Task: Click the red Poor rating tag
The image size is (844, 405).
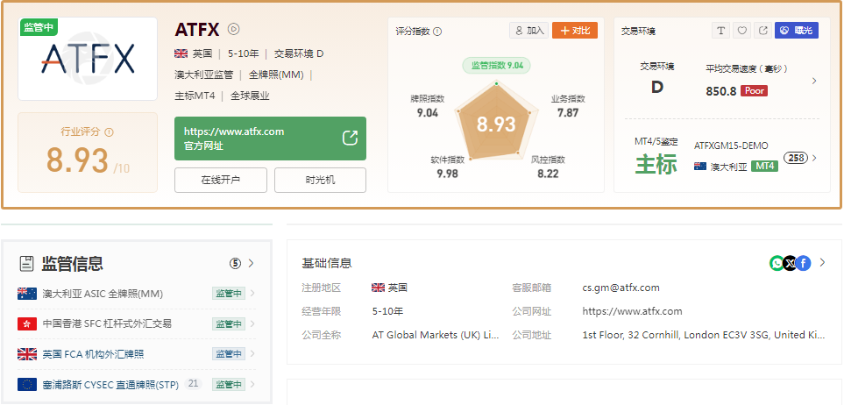Action: click(754, 90)
